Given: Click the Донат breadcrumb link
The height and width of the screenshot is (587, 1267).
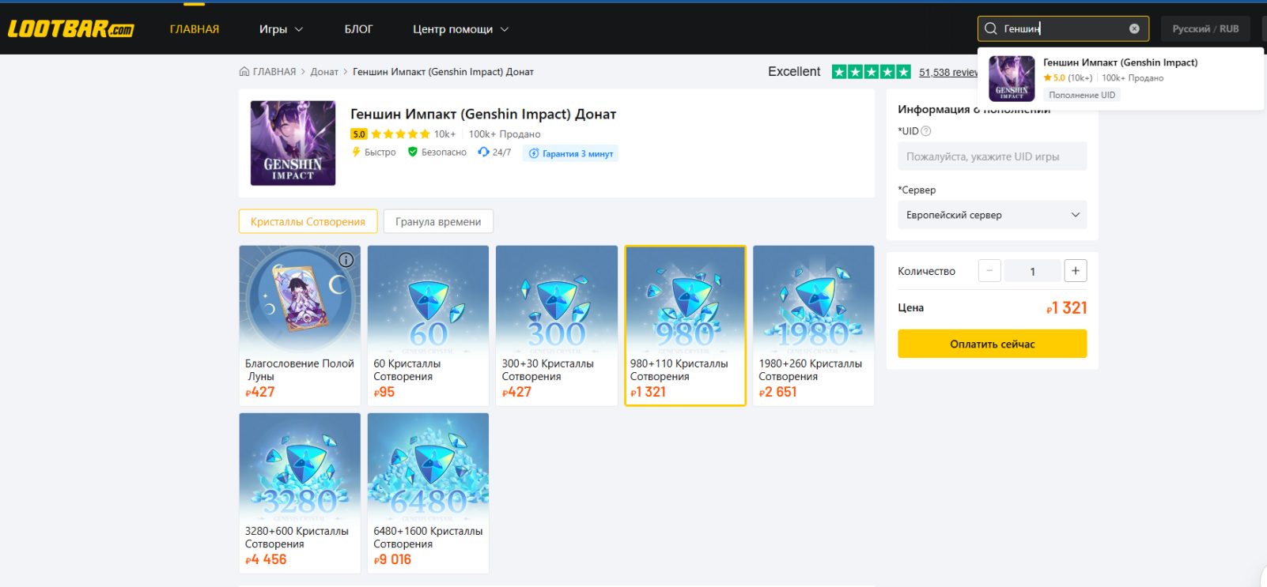Looking at the screenshot, I should (x=324, y=72).
